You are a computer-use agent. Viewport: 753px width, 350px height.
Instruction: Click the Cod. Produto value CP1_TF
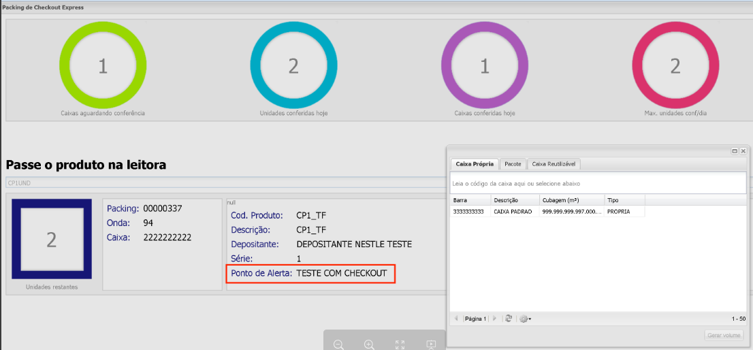pos(312,215)
